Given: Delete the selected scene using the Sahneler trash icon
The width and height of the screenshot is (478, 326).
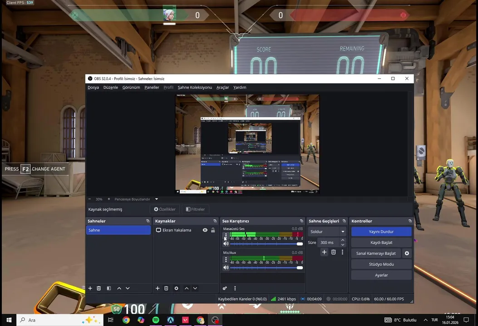Looking at the screenshot, I should pos(99,288).
